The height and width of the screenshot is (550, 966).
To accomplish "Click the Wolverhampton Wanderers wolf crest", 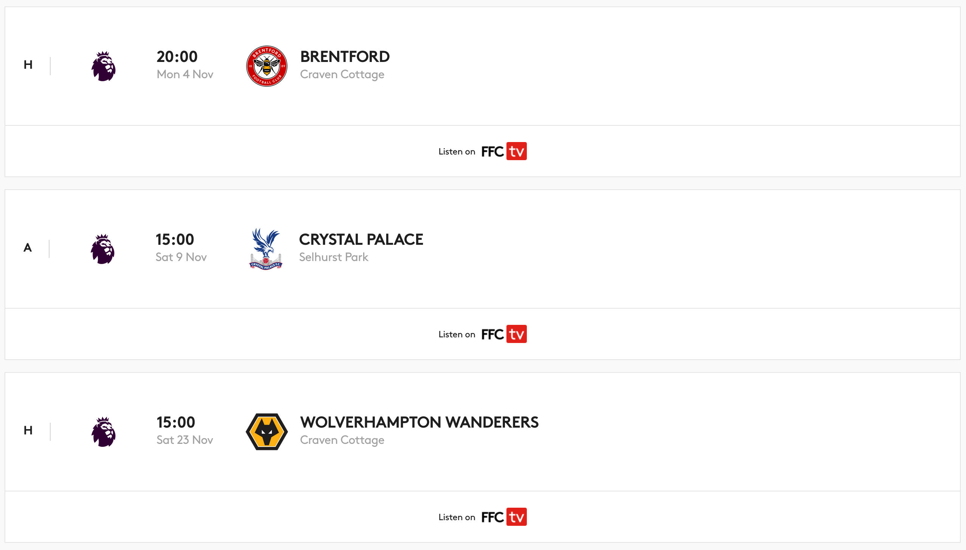I will (267, 432).
